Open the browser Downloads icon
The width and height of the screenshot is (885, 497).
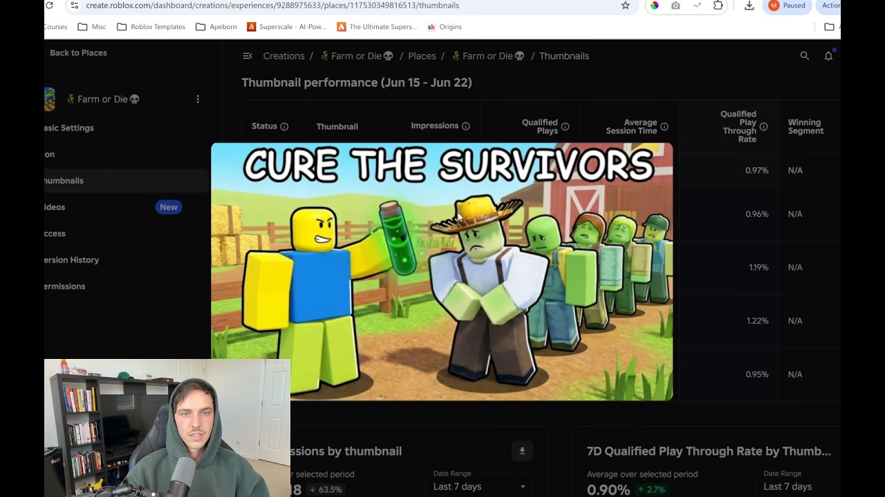tap(749, 6)
